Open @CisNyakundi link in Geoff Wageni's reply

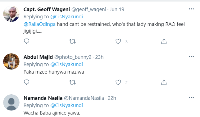(66, 17)
